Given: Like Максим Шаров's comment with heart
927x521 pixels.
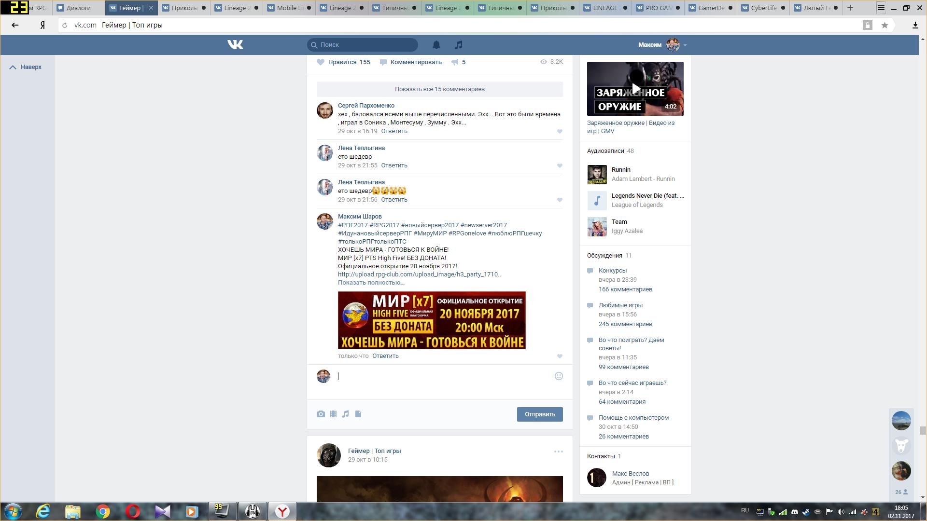Looking at the screenshot, I should 560,356.
